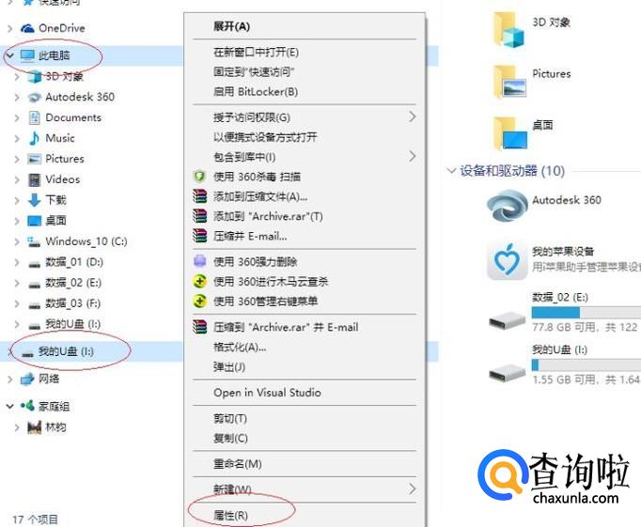Click the 3D 对象 folder icon
Screen dimensions: 641x527
508,30
